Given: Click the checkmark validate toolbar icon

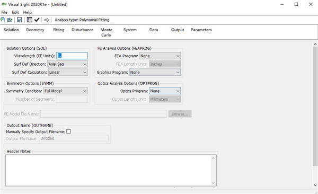Looking at the screenshot, I should 37,20.
